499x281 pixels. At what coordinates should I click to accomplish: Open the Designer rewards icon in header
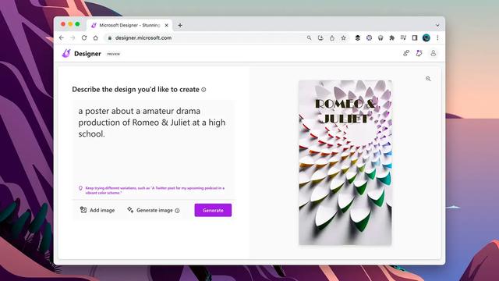coord(419,53)
